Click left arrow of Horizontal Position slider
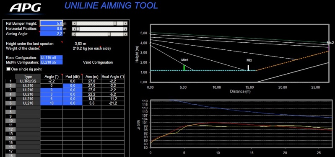The image size is (335, 157). (x=74, y=29)
